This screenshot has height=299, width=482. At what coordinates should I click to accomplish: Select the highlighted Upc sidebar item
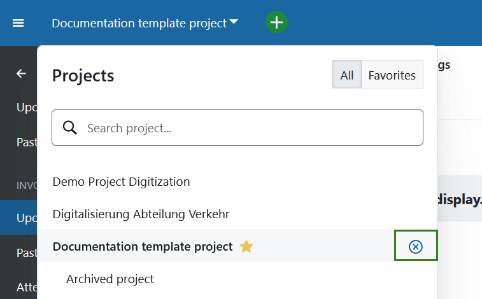click(25, 218)
